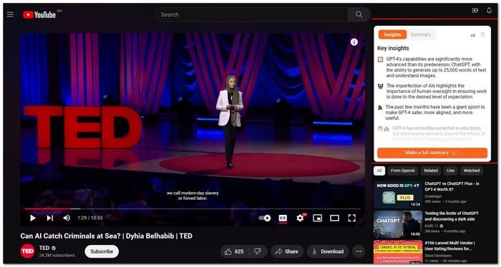Show video info card icon
The image size is (501, 267).
(x=354, y=42)
